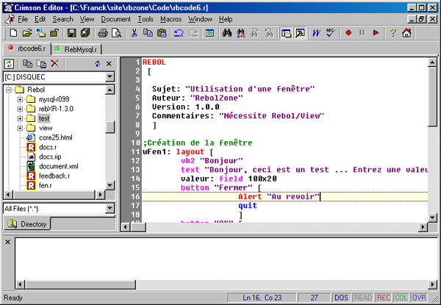Open Replace with the second binoculars icon
The image size is (441, 305).
(x=241, y=33)
